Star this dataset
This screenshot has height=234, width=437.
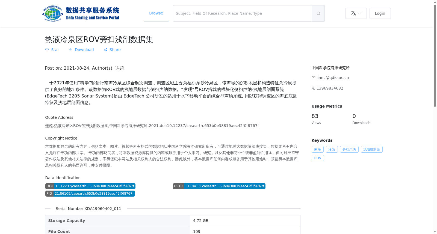click(52, 50)
